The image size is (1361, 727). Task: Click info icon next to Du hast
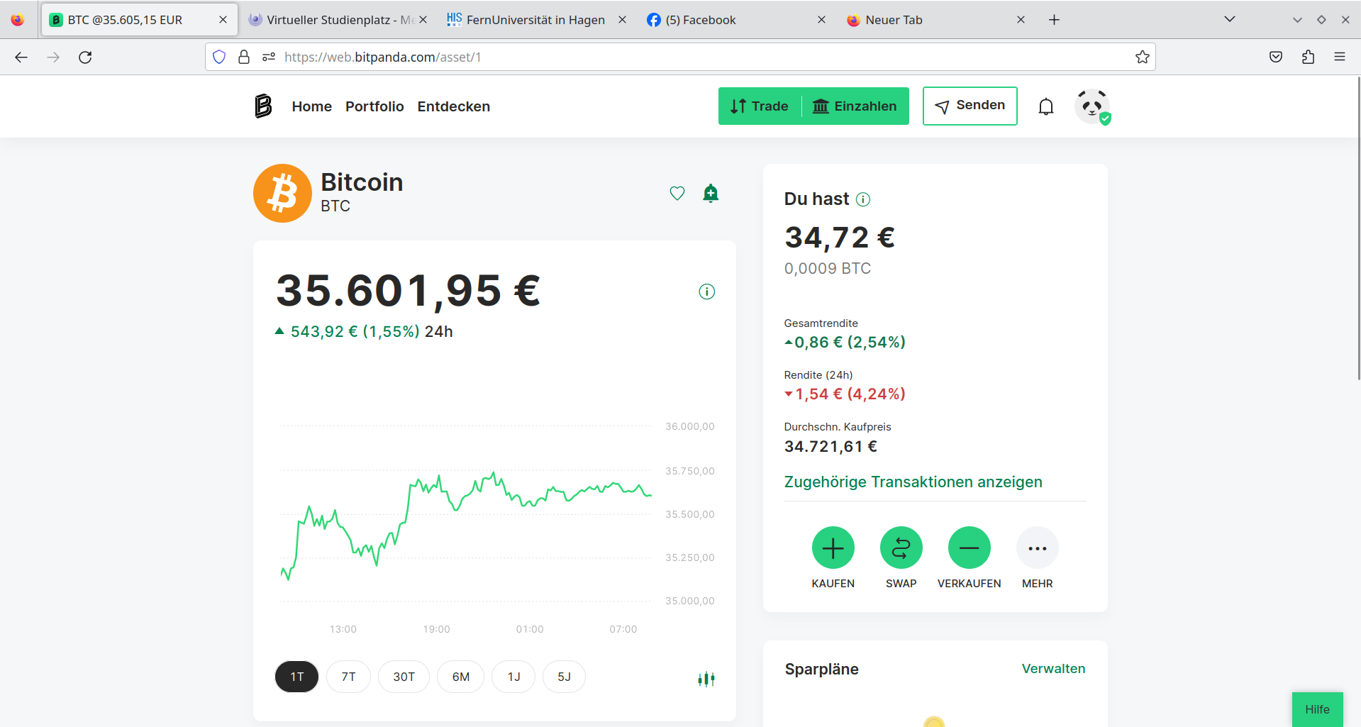[863, 199]
